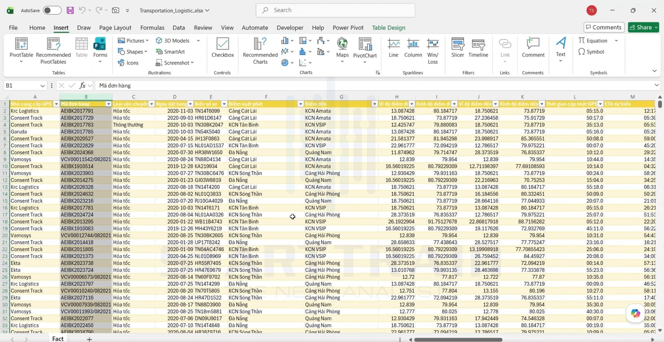Viewport: 664px width, 342px height.
Task: Open filter dropdown for Mã đơn hàng column
Action: tap(108, 104)
